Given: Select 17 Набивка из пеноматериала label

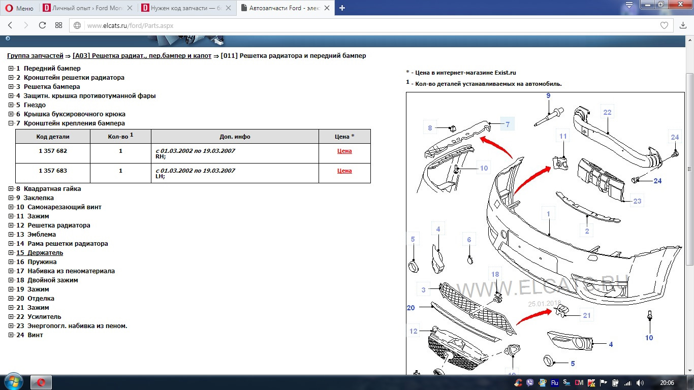Looking at the screenshot, I should click(66, 271).
